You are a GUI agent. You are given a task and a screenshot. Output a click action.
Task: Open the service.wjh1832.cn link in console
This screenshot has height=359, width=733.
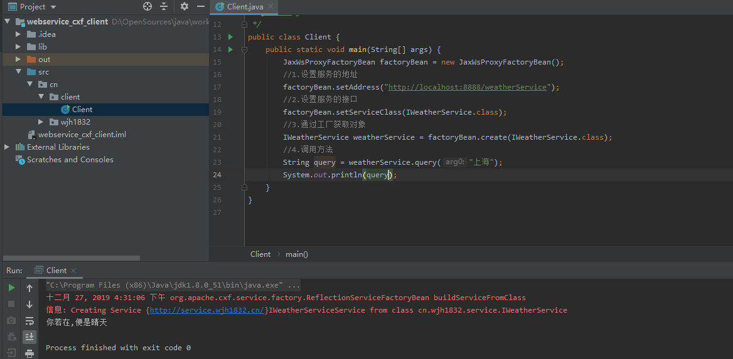tap(206, 310)
